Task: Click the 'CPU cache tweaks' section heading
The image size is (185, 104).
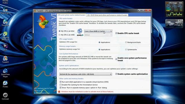Action: pos(66,18)
